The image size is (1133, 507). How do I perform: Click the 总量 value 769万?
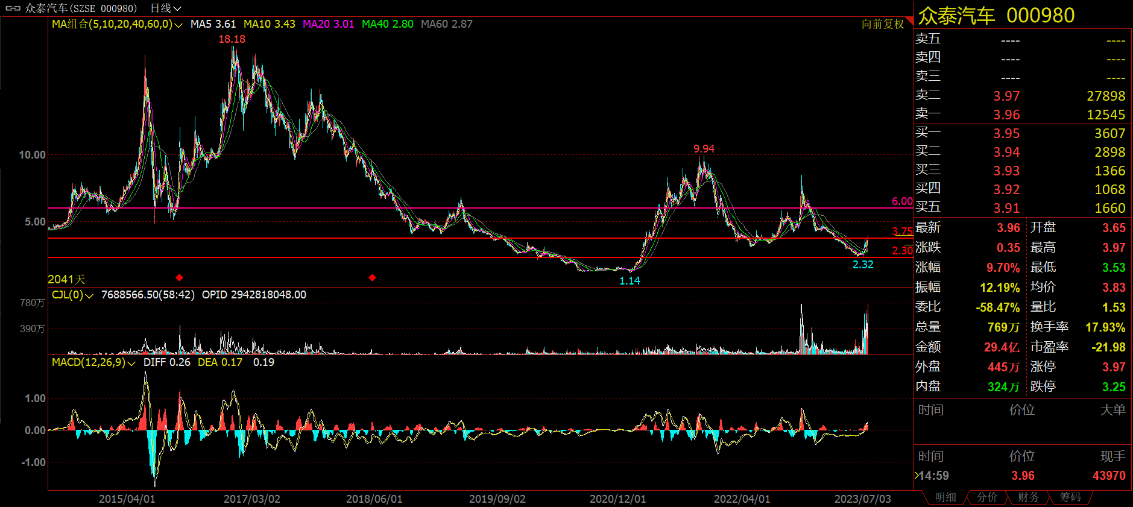(x=1003, y=327)
